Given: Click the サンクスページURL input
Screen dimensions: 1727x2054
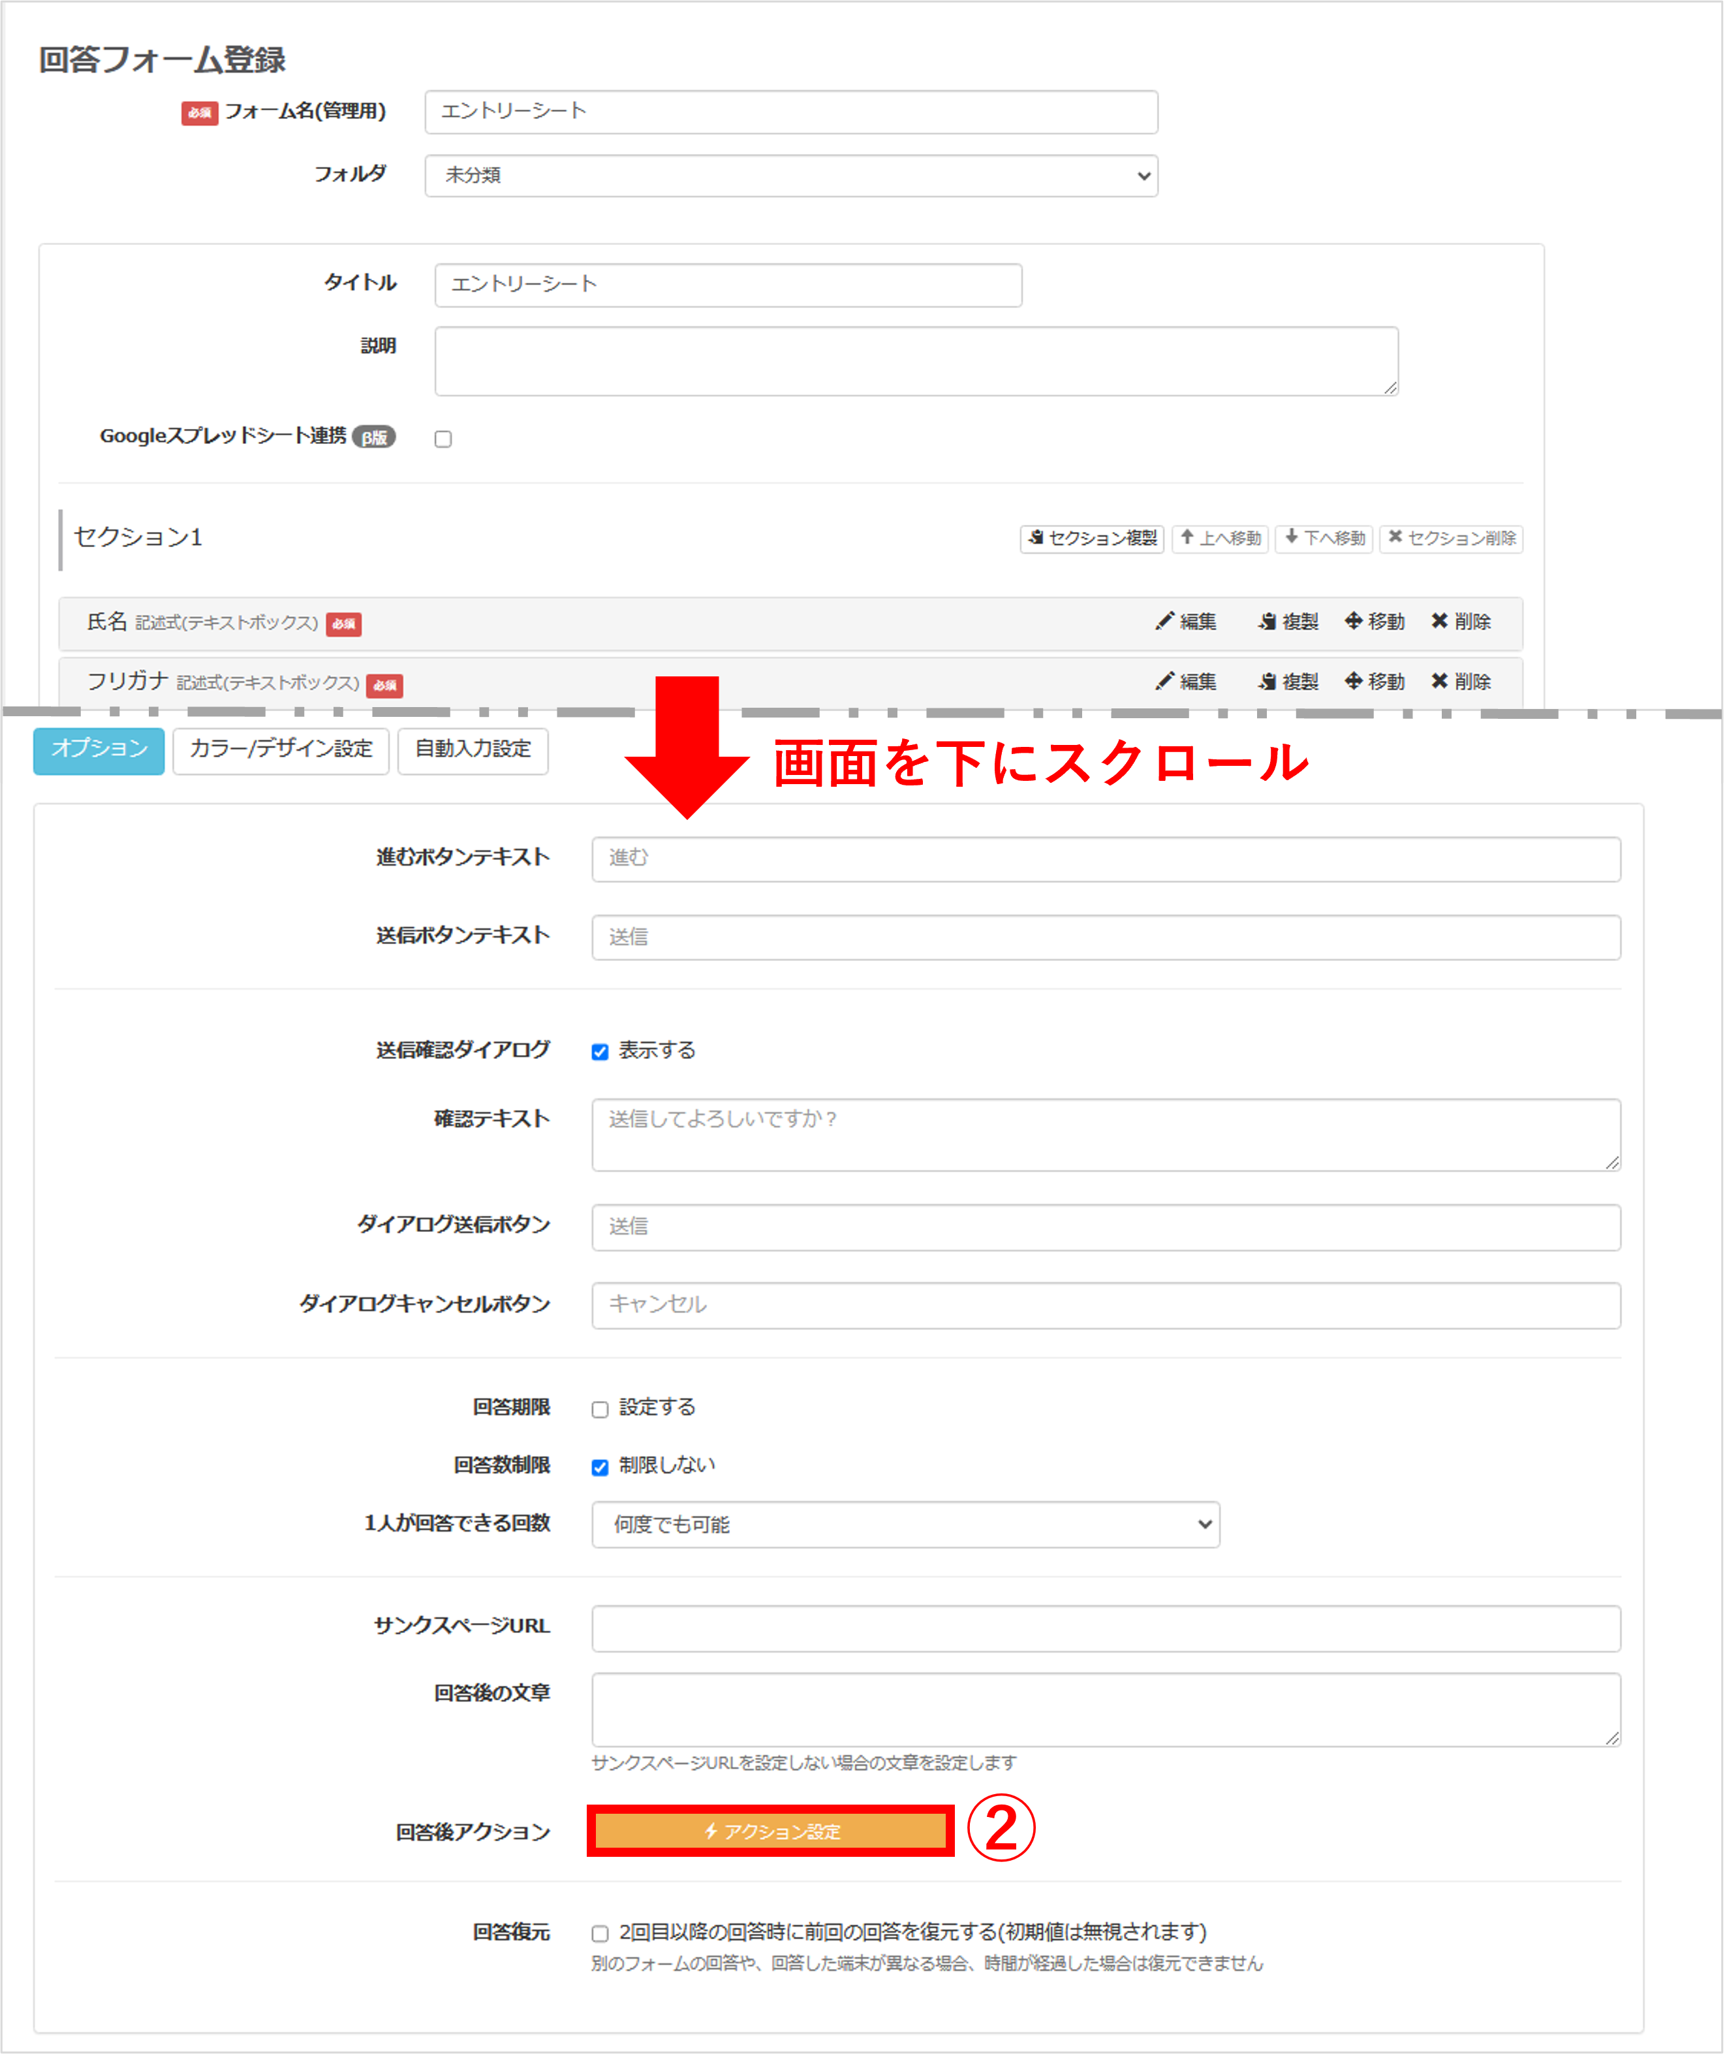Looking at the screenshot, I should click(1106, 1629).
